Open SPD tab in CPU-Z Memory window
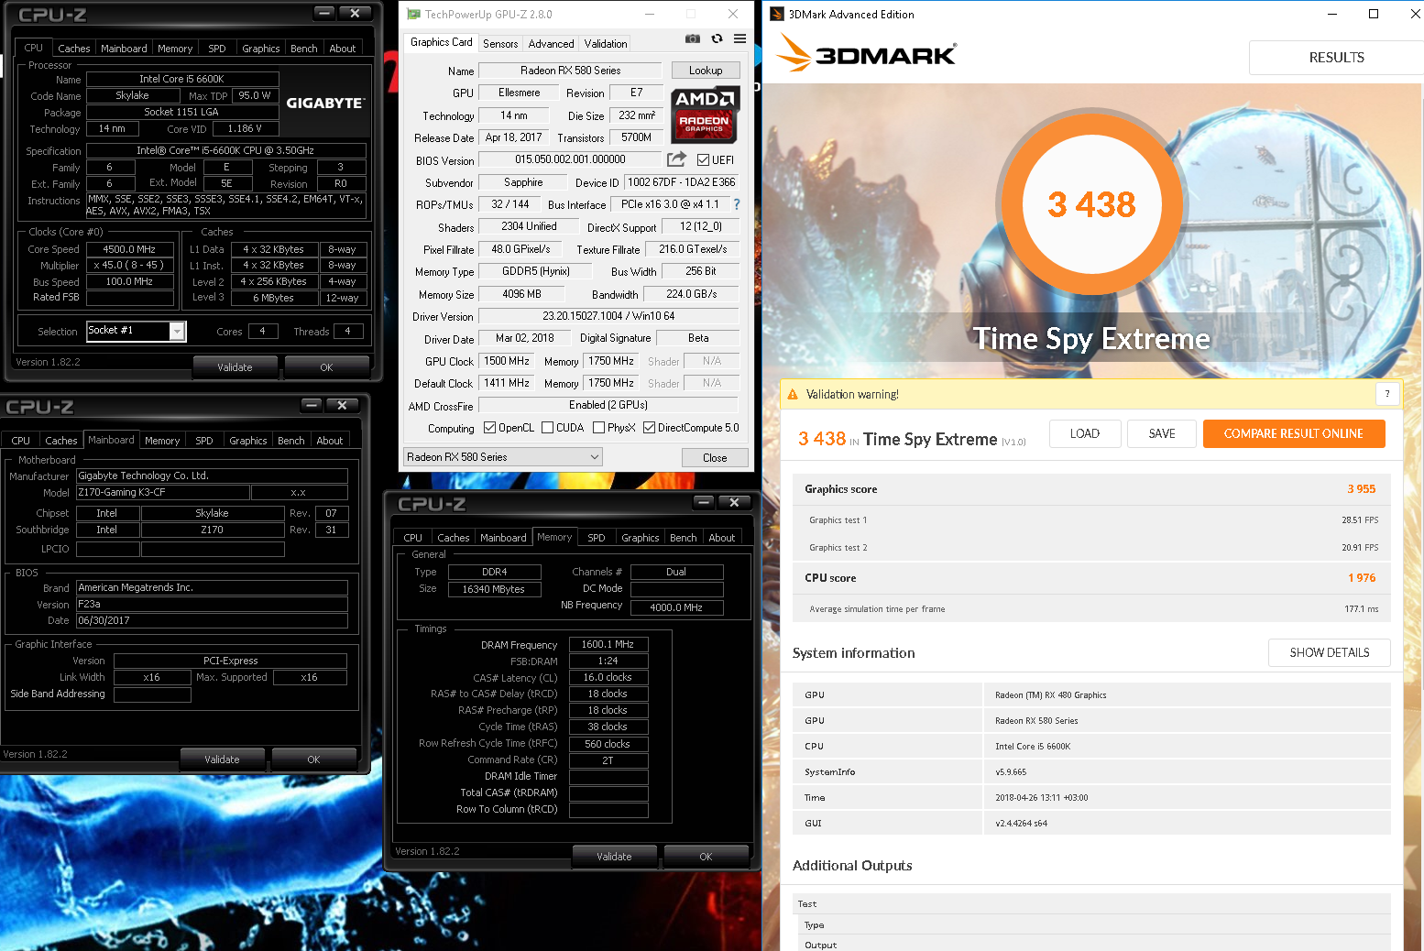 (x=597, y=538)
